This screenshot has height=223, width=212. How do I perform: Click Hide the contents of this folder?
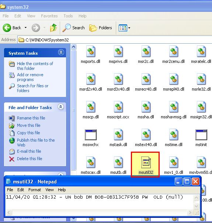click(x=35, y=66)
